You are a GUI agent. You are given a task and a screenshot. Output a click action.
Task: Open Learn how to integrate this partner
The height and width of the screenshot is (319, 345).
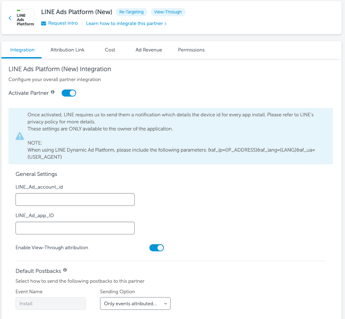[126, 23]
